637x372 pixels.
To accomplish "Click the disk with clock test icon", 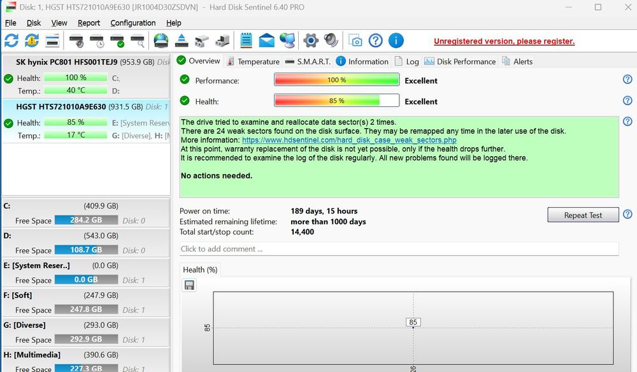I will pyautogui.click(x=97, y=41).
